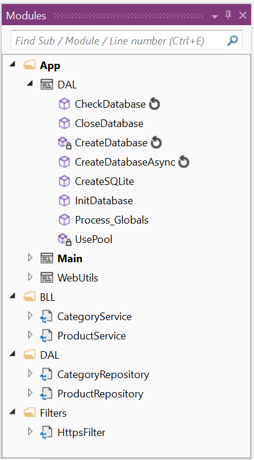Click the locked cube icon for CreateDatabase
This screenshot has width=254, height=460.
[x=64, y=143]
